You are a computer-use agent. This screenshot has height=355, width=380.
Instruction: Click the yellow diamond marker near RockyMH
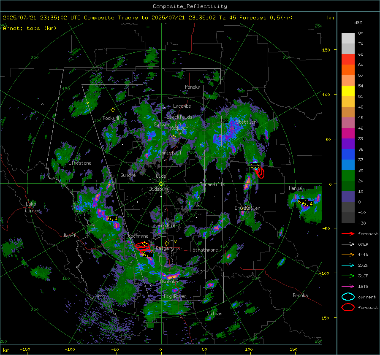[x=113, y=110]
